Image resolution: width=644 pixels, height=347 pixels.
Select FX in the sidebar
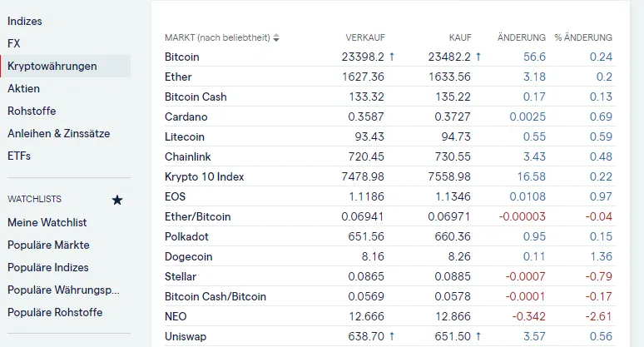13,43
